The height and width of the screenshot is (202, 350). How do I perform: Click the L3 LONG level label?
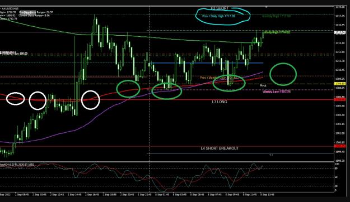(220, 102)
